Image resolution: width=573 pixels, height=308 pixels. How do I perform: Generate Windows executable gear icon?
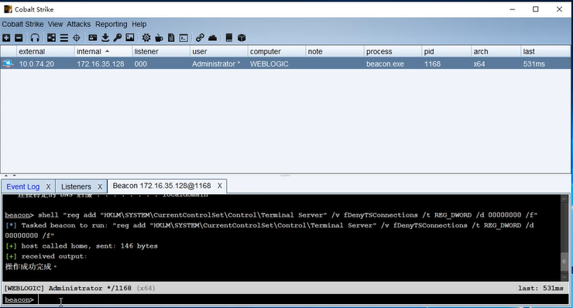pos(146,38)
